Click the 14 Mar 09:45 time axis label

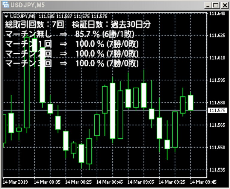point(203,182)
